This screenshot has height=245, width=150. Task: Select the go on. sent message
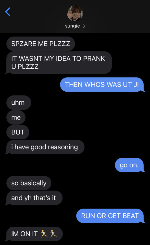point(130,165)
